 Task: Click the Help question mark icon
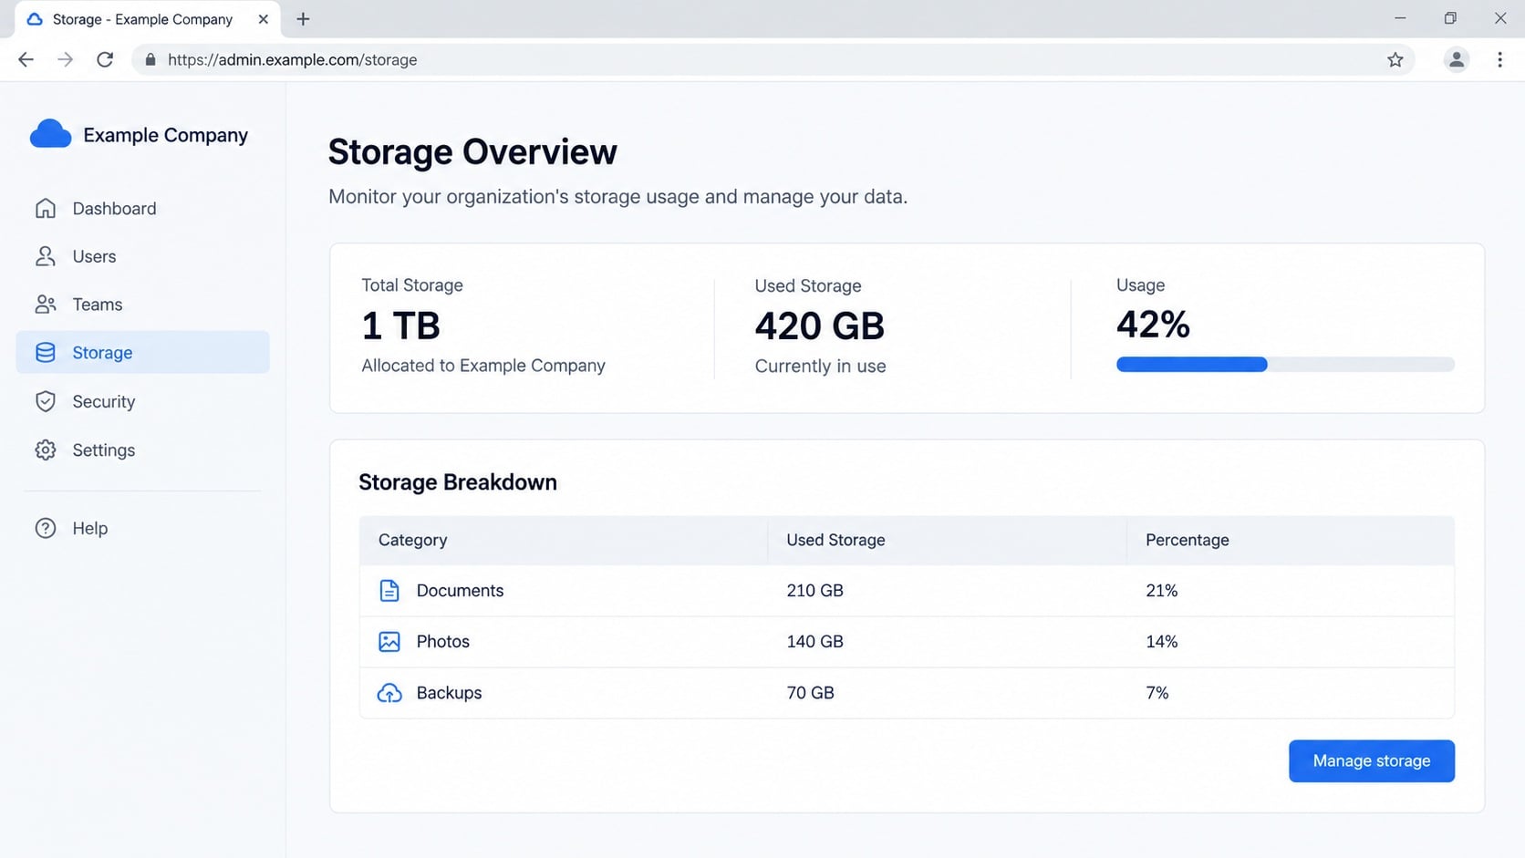pyautogui.click(x=46, y=528)
